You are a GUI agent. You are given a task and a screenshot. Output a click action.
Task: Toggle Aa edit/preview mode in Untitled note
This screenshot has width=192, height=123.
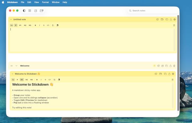pos(12,25)
